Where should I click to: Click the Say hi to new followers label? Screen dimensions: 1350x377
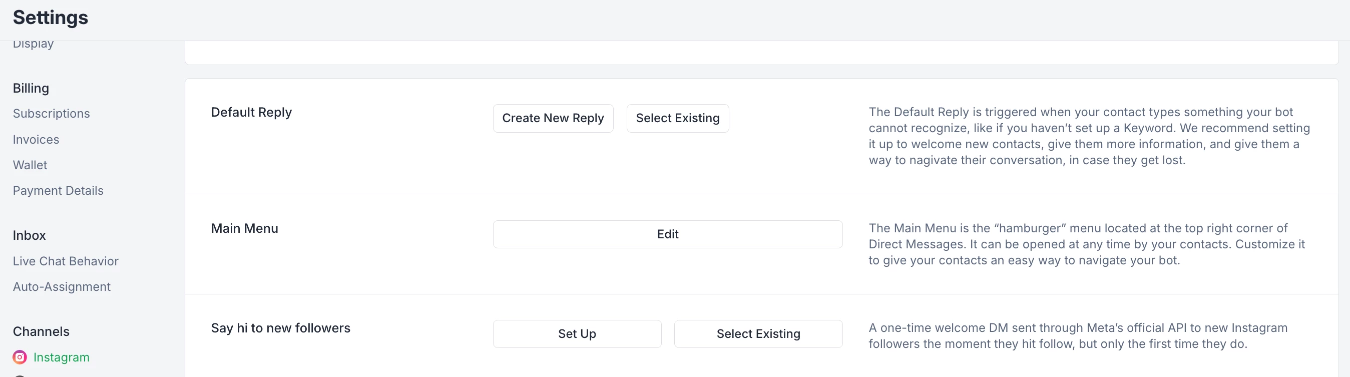coord(280,328)
